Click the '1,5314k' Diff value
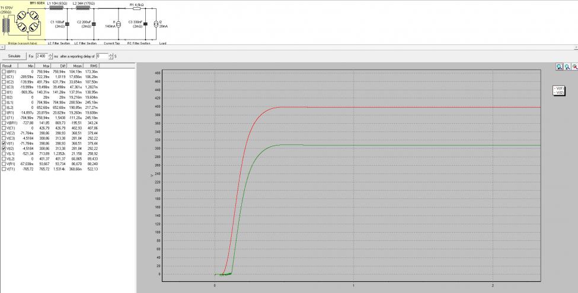This screenshot has width=578, height=293. pyautogui.click(x=59, y=169)
